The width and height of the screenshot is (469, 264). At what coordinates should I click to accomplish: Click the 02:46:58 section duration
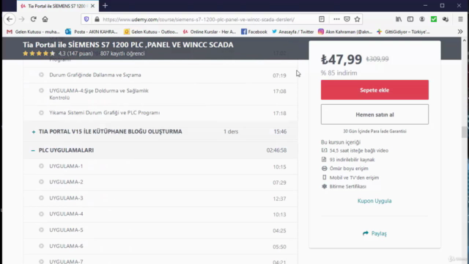tap(276, 150)
